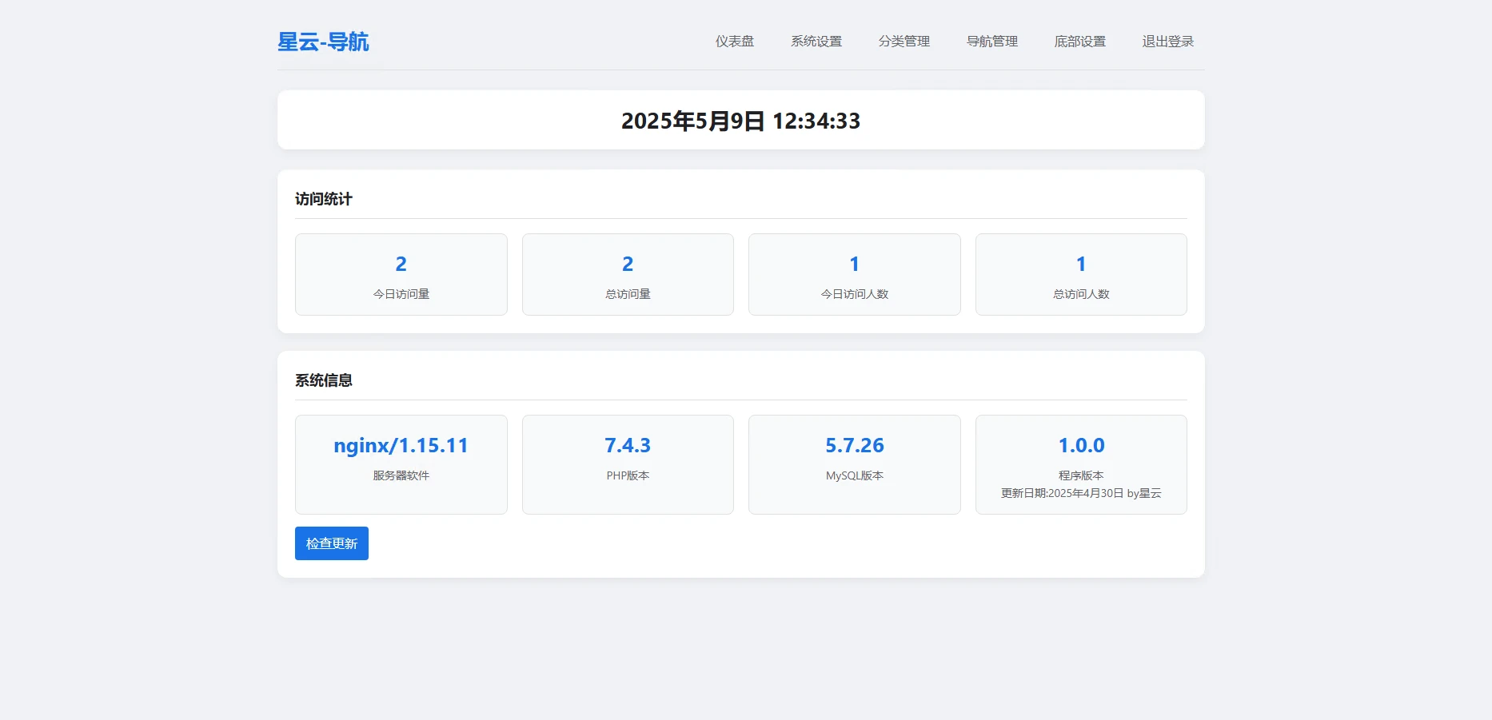Image resolution: width=1492 pixels, height=720 pixels.
Task: Click the 检查更新 button
Action: [x=332, y=543]
